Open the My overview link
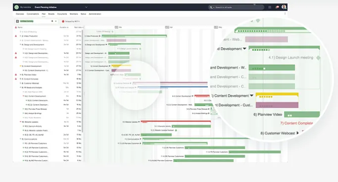Viewport: 338px width, 182px height. [26, 7]
